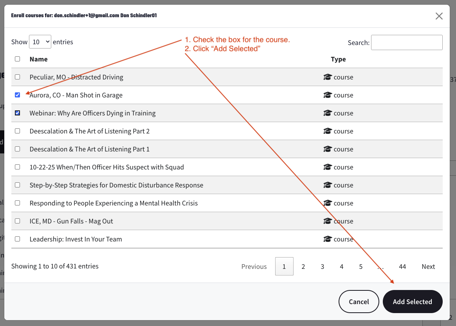Uncheck Webinar: Why Are Officers Dying in Training
Image resolution: width=456 pixels, height=326 pixels.
coord(17,113)
